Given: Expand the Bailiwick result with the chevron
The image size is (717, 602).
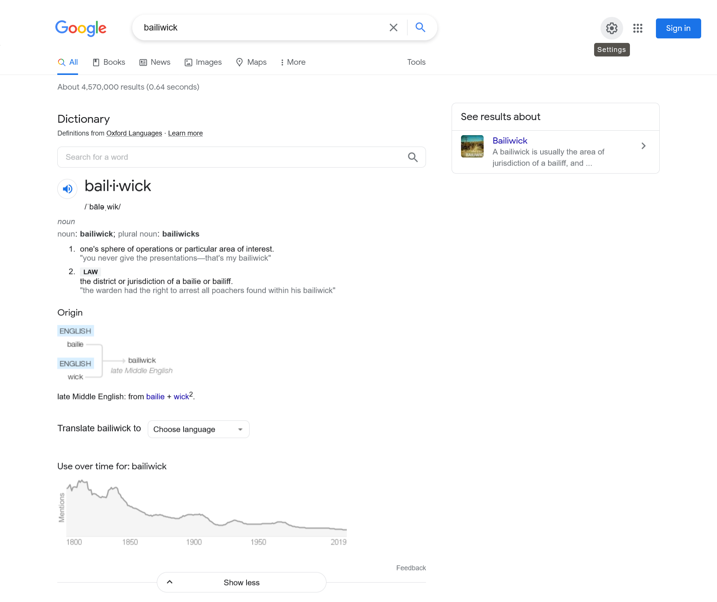Looking at the screenshot, I should [x=643, y=146].
